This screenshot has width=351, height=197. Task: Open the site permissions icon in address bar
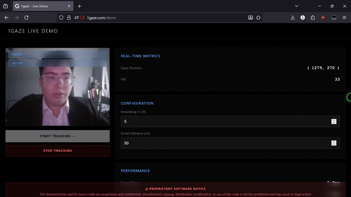pos(76,18)
